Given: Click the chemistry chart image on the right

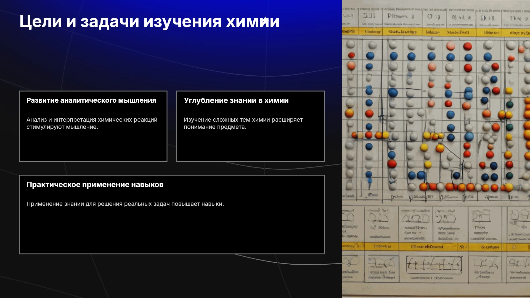Looking at the screenshot, I should (436, 149).
